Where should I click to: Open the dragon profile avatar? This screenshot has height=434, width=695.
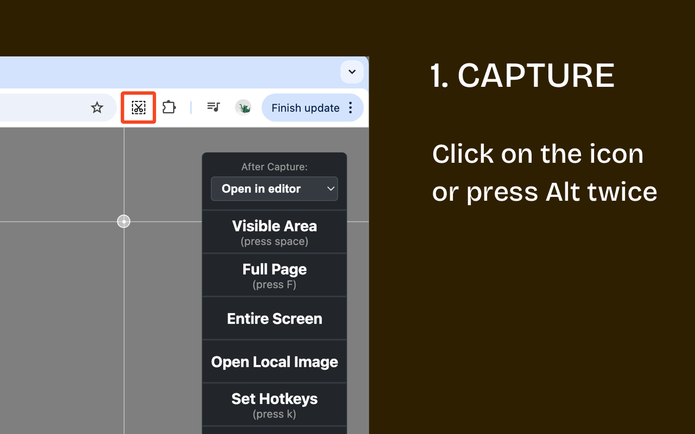(x=243, y=107)
